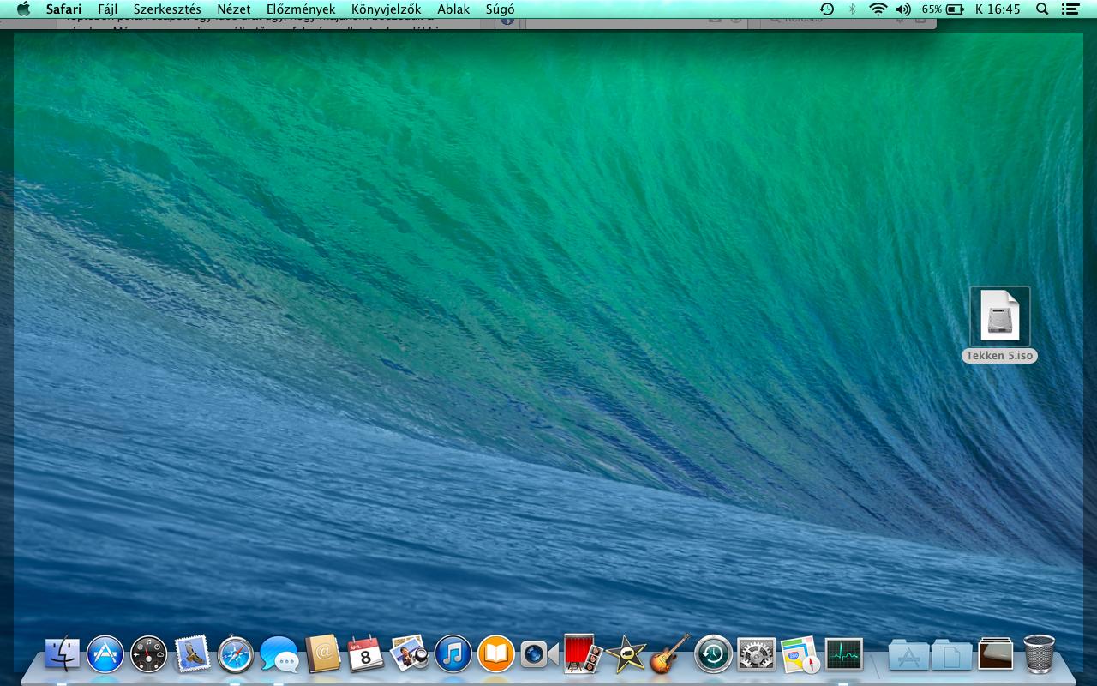This screenshot has height=686, width=1097.
Task: Open System Preferences gear icon
Action: [757, 654]
